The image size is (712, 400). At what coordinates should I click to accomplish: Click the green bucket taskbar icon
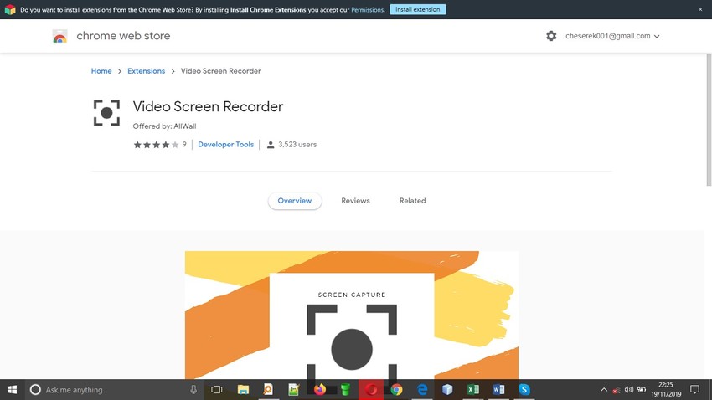coord(346,390)
